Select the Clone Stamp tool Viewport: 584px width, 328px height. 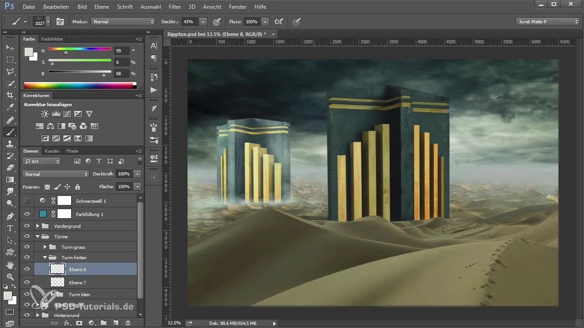10,144
